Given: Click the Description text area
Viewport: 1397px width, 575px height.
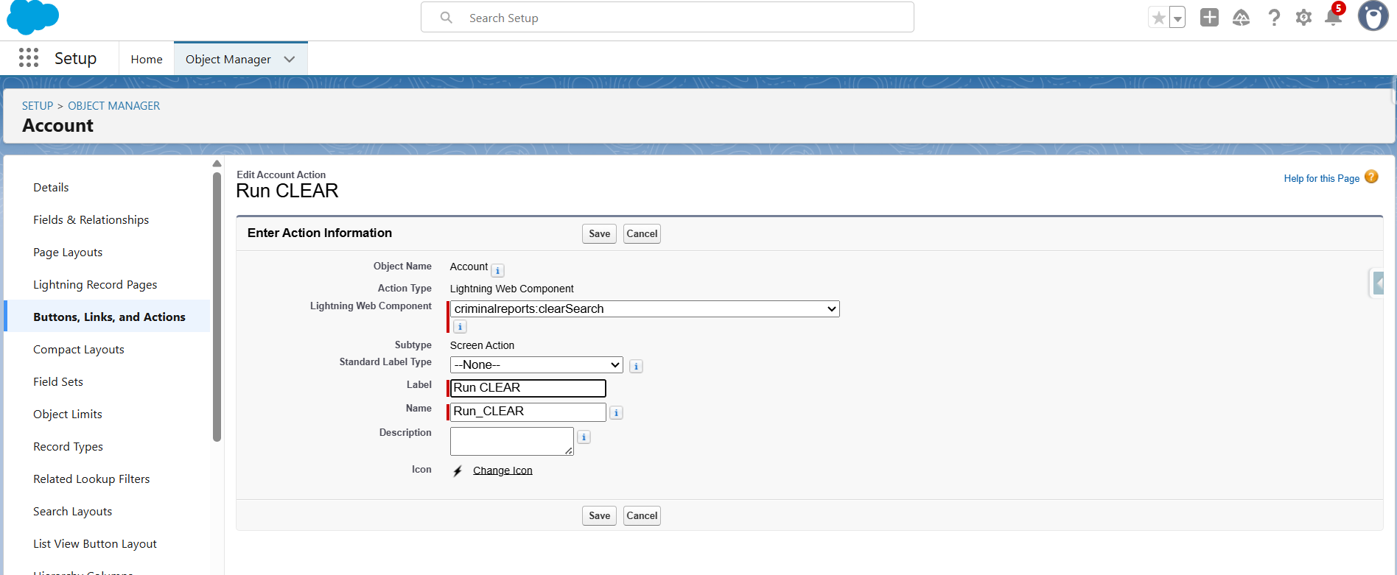Looking at the screenshot, I should tap(512, 442).
